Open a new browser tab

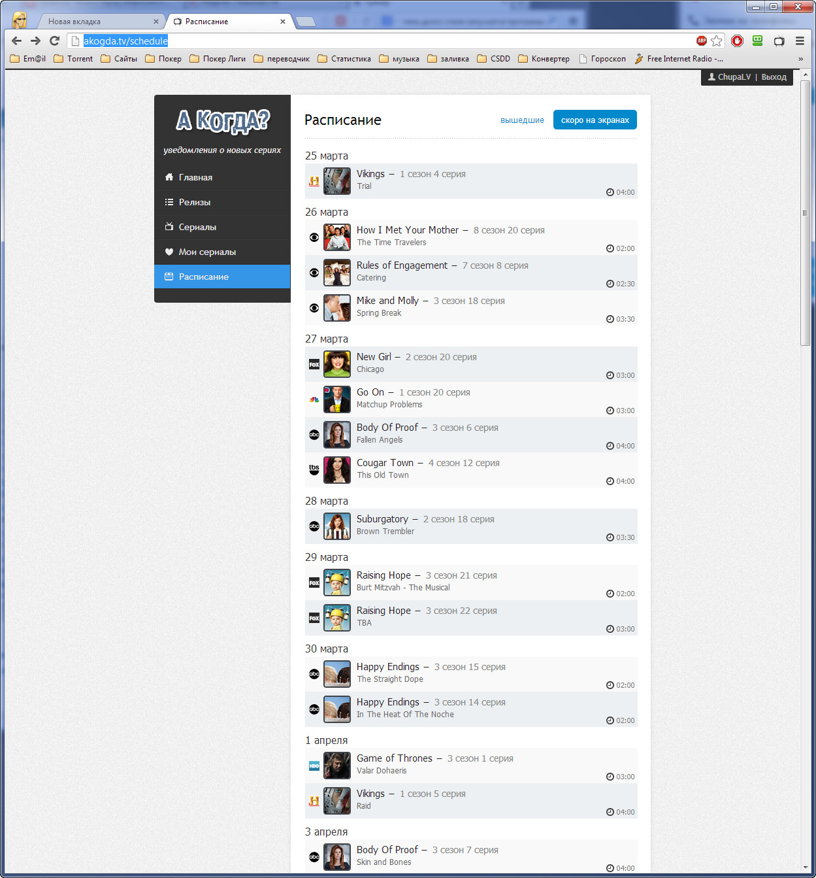[x=305, y=22]
